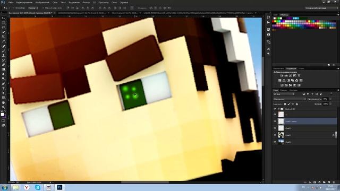Open the Image menu
The height and width of the screenshot is (191, 340).
pos(42,2)
